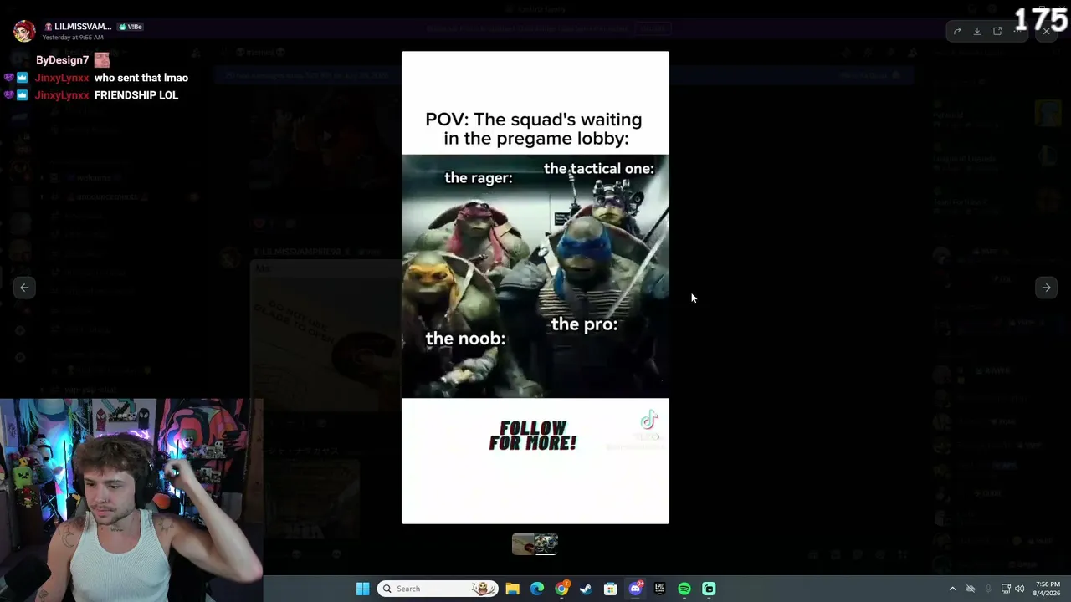Open the clock showing 7:56 PM
Screen dimensions: 1071x602
pyautogui.click(x=1048, y=589)
